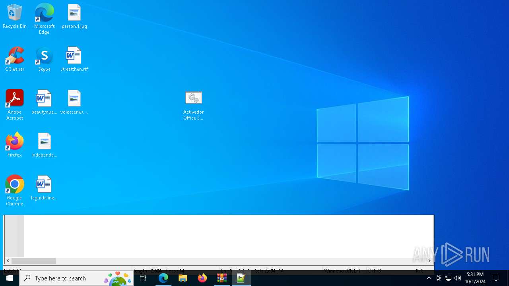Click inside the editor text area
The width and height of the screenshot is (509, 286).
click(228, 236)
